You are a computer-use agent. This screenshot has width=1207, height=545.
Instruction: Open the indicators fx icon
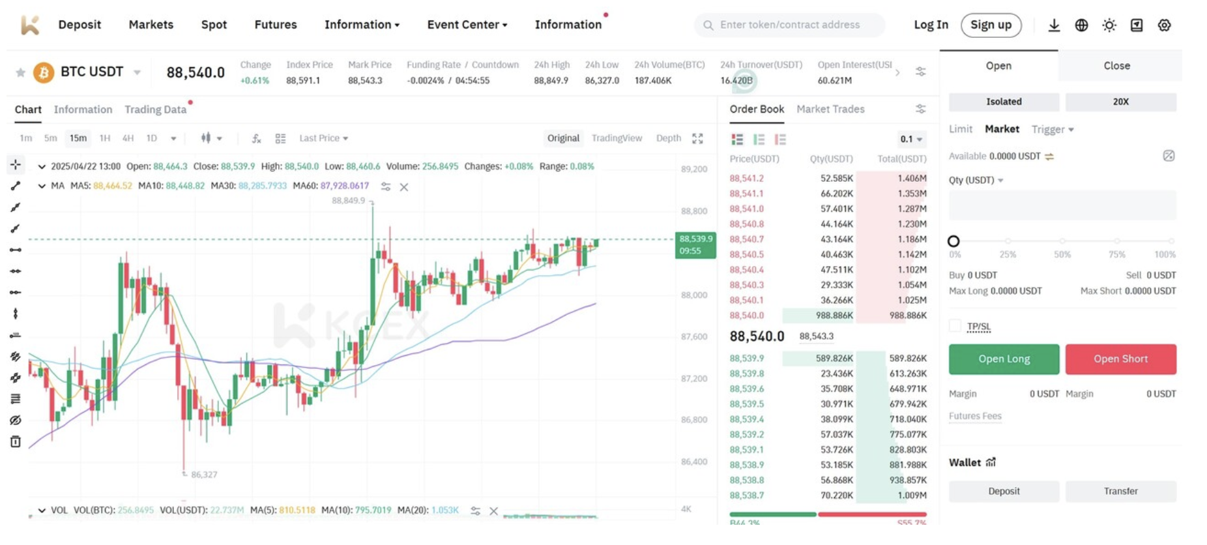point(256,138)
